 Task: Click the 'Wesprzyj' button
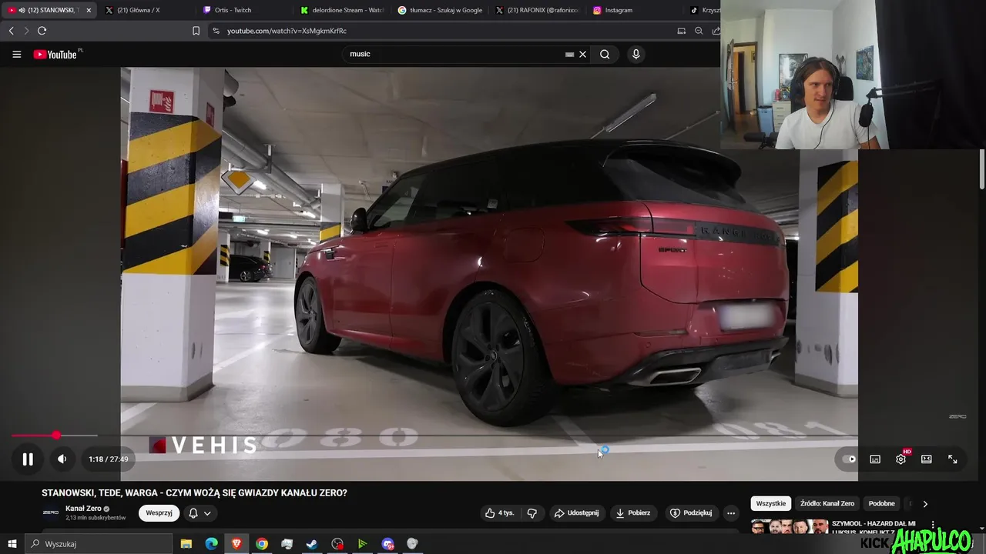[x=159, y=513]
